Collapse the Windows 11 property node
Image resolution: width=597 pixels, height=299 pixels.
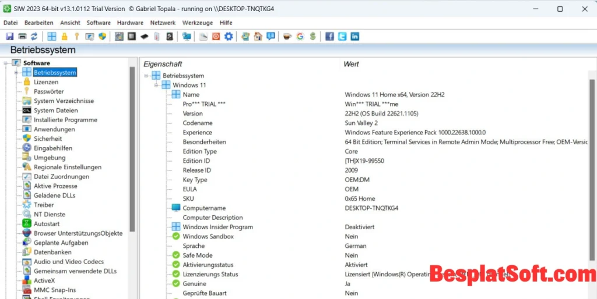(156, 85)
